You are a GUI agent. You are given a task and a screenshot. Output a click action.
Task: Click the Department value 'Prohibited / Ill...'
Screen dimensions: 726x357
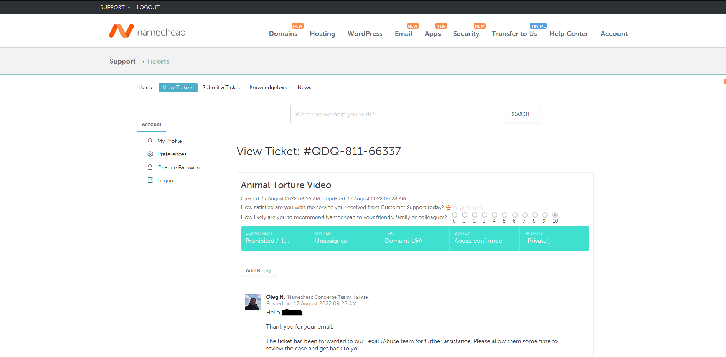click(267, 241)
